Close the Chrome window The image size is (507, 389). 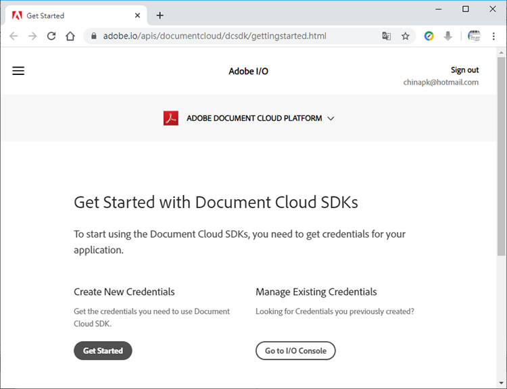tap(492, 9)
